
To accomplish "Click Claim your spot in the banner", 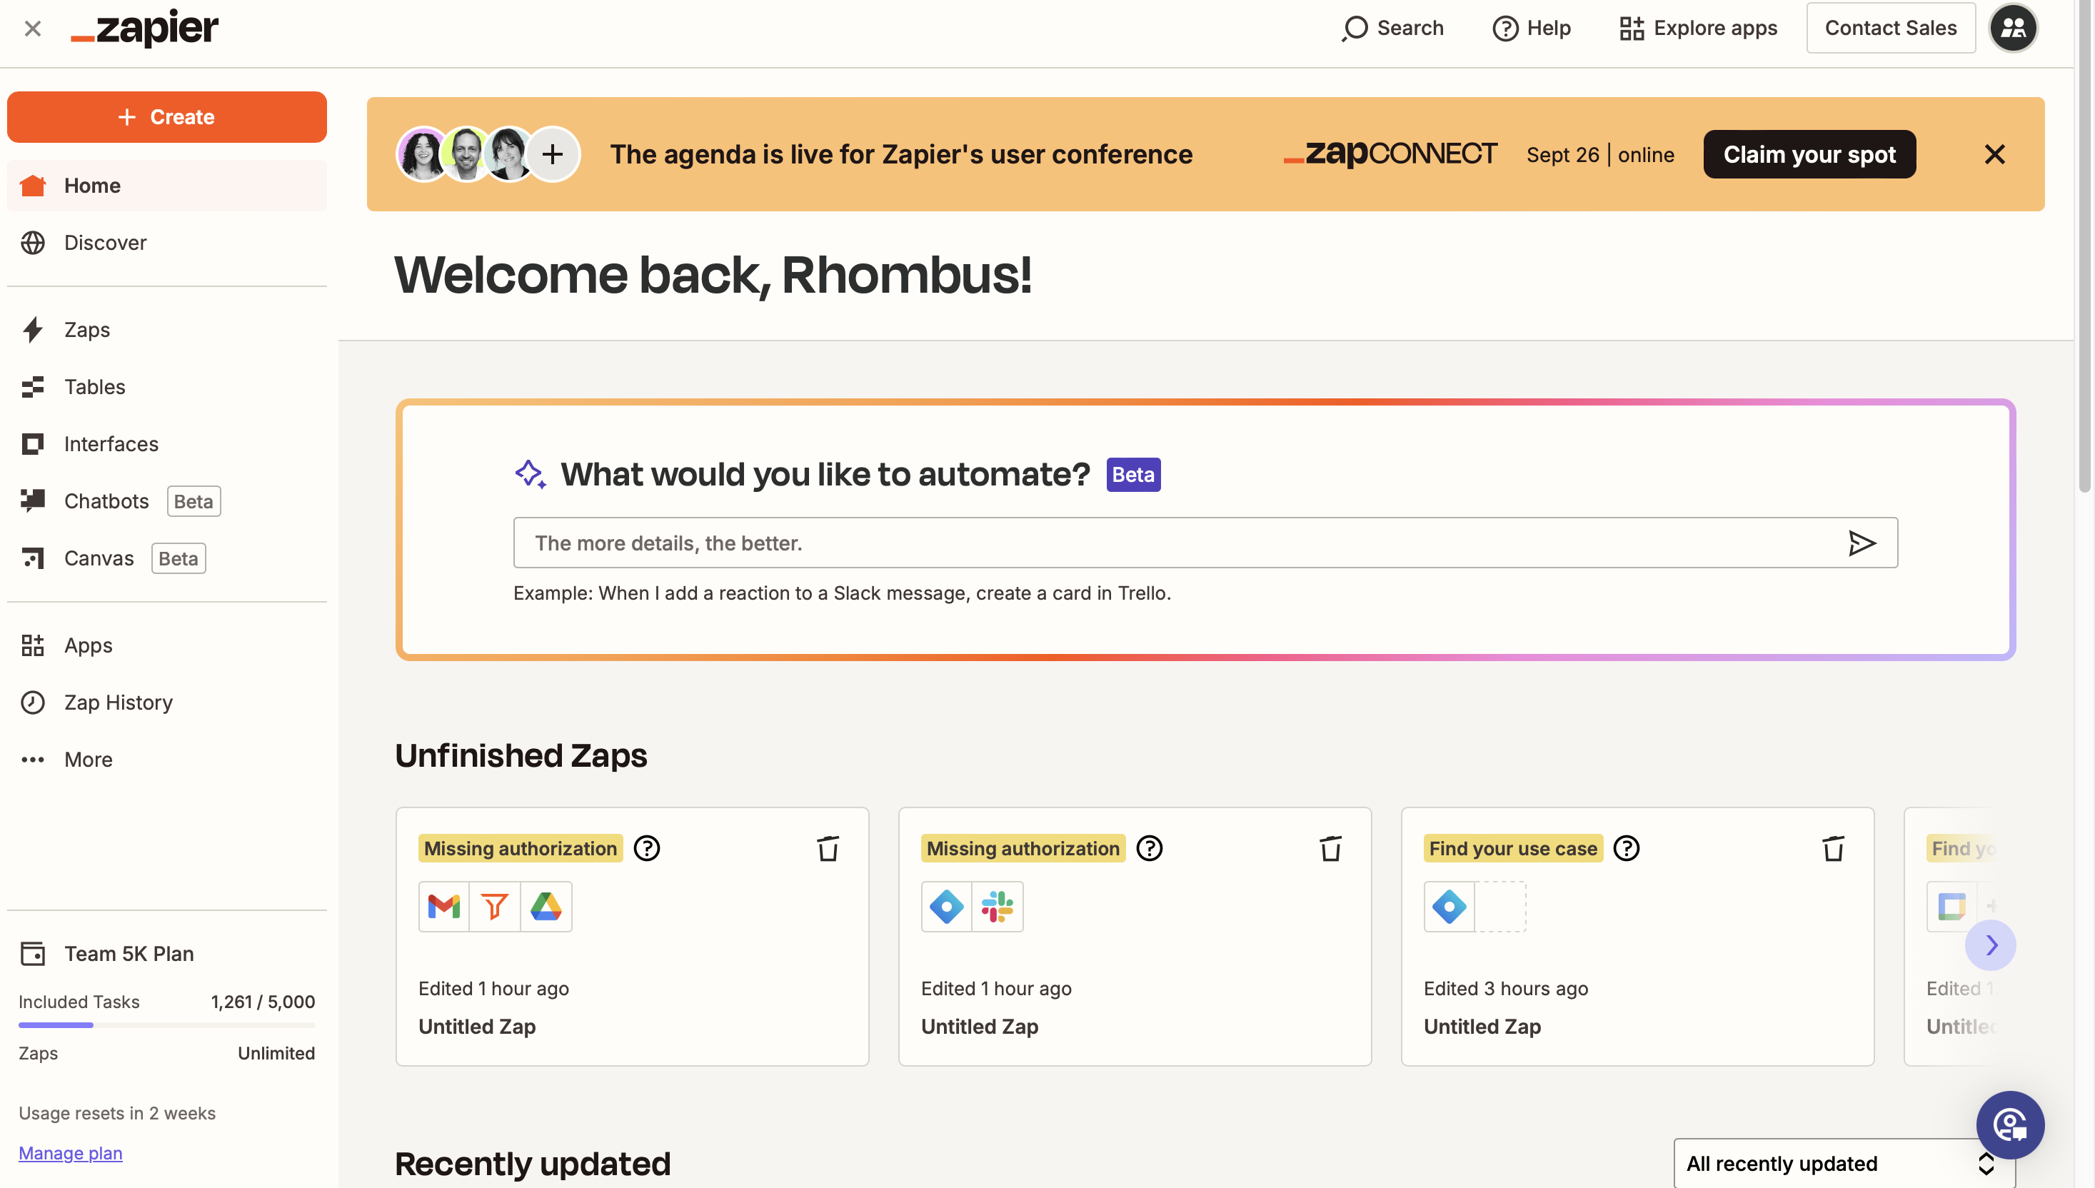I will pos(1809,154).
